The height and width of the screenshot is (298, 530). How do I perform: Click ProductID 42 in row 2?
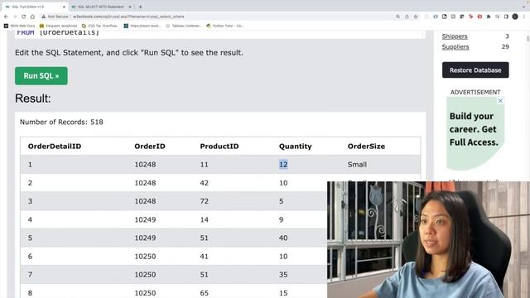[x=205, y=183]
